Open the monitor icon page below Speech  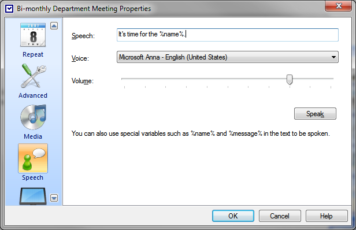pyautogui.click(x=33, y=196)
